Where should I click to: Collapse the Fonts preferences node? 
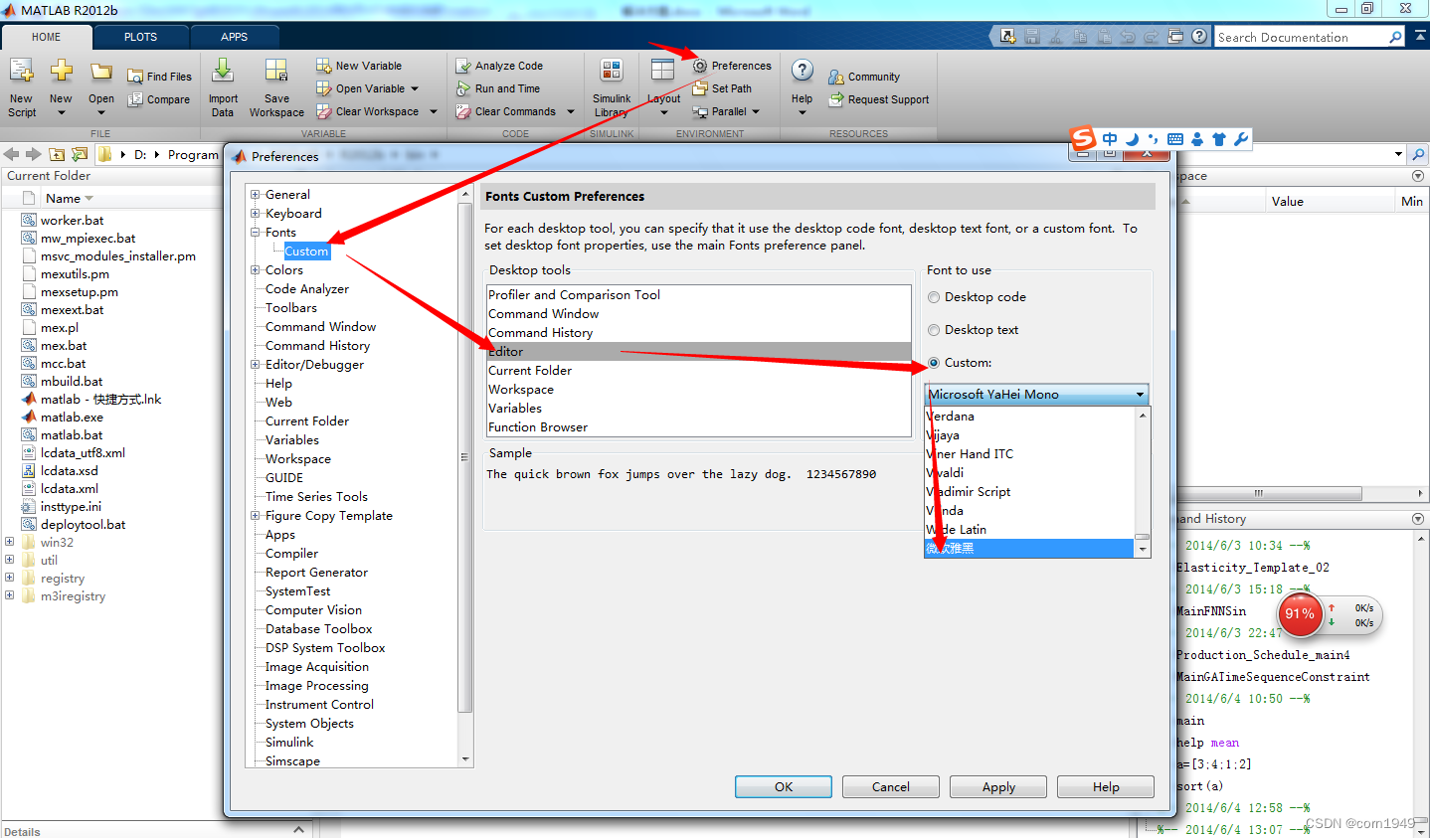coord(256,233)
